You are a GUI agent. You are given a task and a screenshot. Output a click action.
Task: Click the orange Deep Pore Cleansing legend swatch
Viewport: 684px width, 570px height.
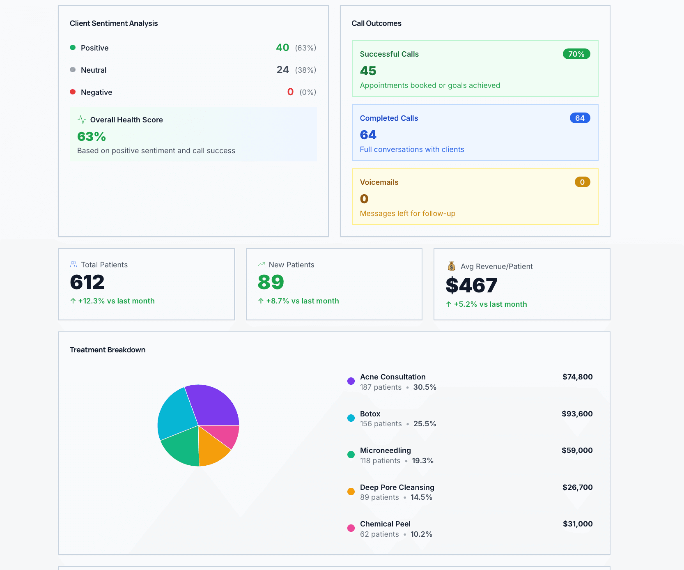(351, 492)
